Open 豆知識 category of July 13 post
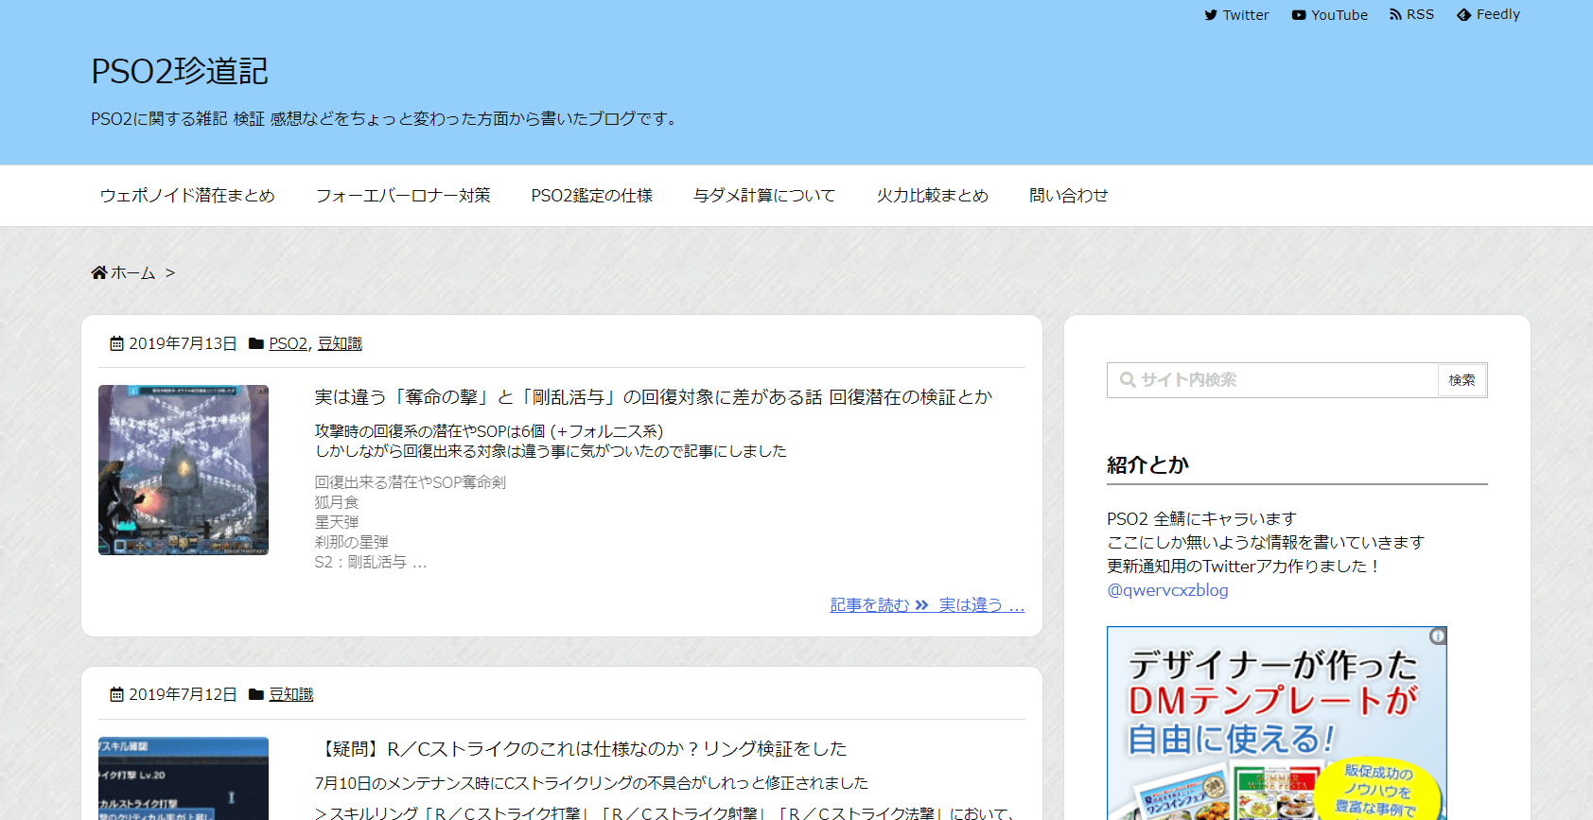 (x=340, y=343)
